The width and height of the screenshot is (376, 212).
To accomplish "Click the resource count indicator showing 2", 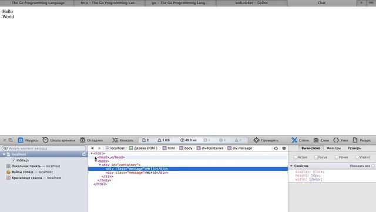I will pyautogui.click(x=146, y=140).
